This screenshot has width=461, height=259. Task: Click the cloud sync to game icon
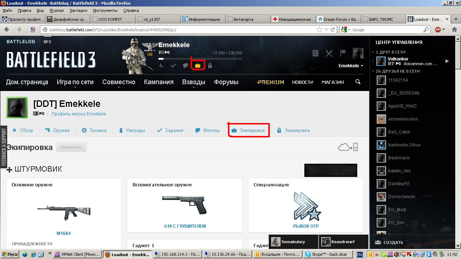pos(348,147)
